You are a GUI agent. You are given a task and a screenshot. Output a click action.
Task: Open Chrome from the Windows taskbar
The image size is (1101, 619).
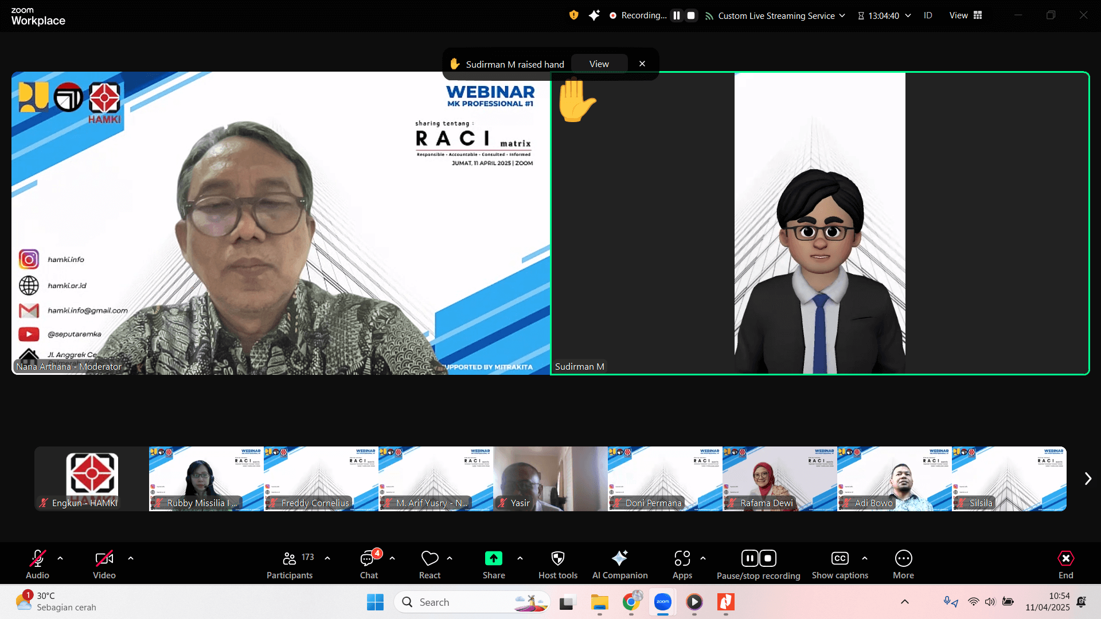click(631, 602)
